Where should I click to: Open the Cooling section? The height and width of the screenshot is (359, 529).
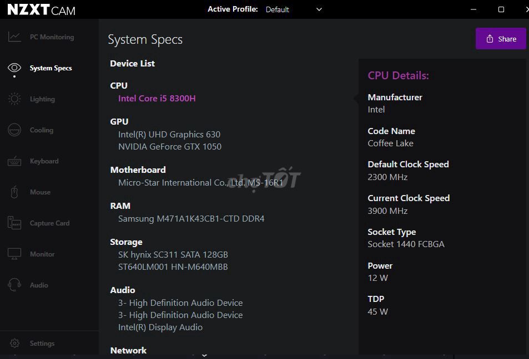pos(42,130)
